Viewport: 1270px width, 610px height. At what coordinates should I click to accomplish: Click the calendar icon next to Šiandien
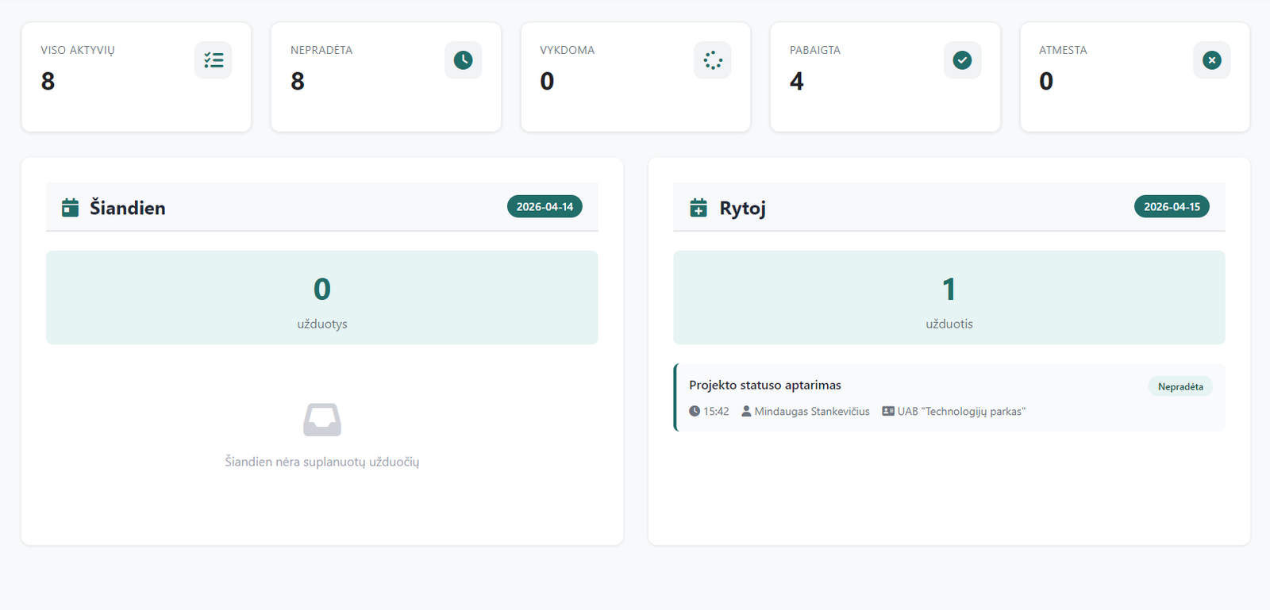click(x=71, y=208)
